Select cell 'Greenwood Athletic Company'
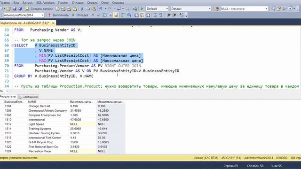301x169 pixels. (x=48, y=111)
